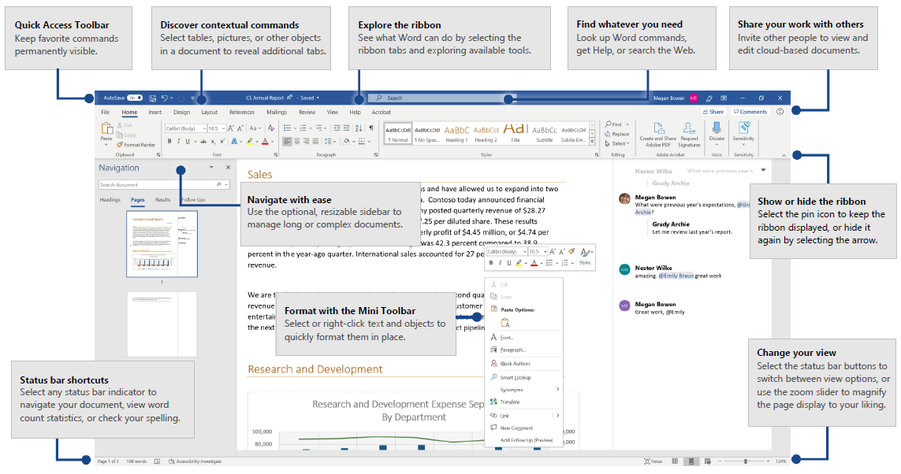This screenshot has width=901, height=474.
Task: Toggle the AutoSave switch
Action: pyautogui.click(x=135, y=98)
